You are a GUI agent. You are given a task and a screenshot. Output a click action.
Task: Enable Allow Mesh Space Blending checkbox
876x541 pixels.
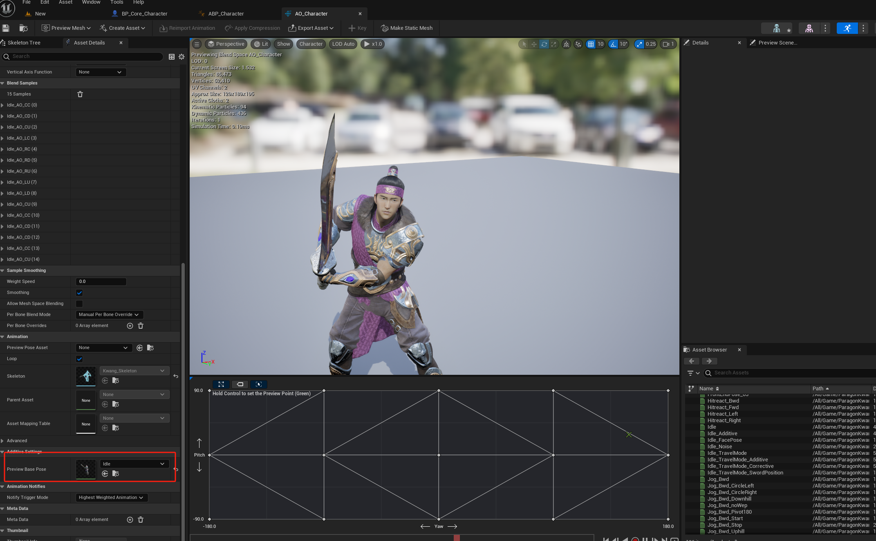pos(79,304)
